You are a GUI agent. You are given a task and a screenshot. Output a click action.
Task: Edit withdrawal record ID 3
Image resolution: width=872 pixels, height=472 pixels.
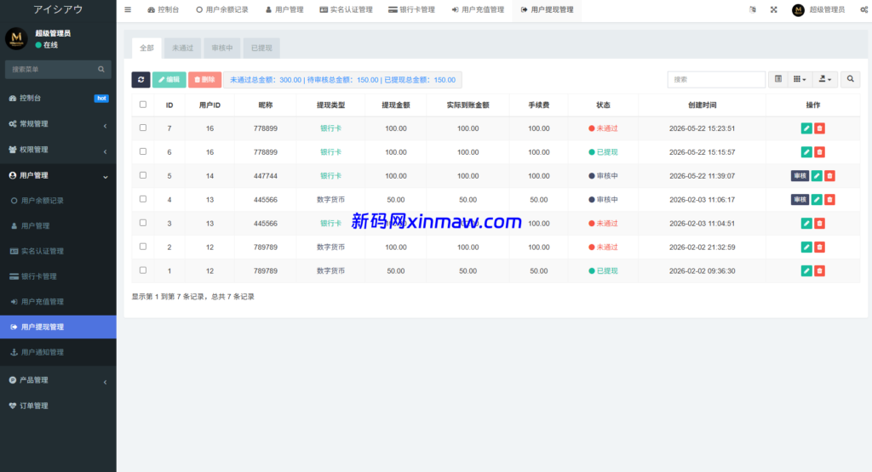(x=806, y=223)
